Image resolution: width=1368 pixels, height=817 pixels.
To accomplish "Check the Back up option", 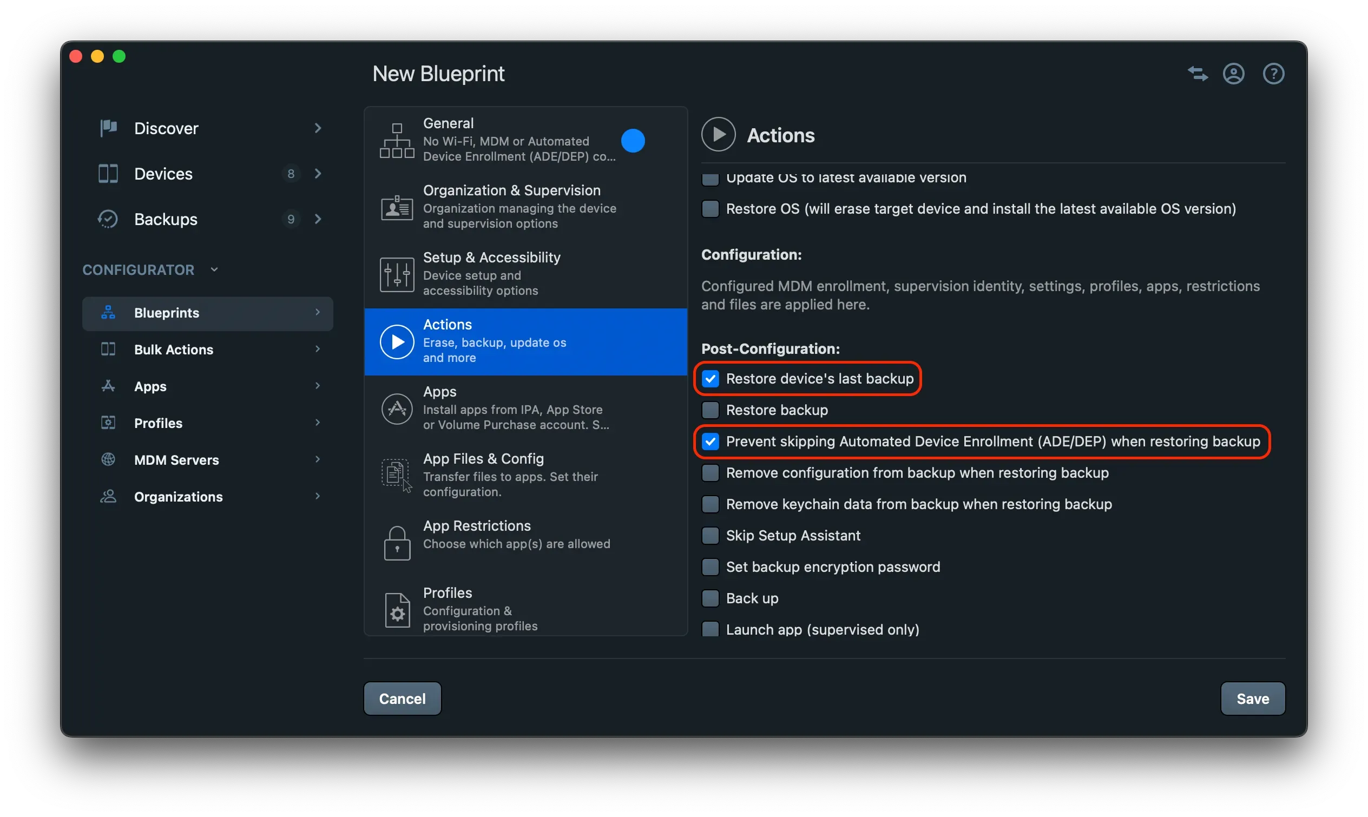I will 710,598.
